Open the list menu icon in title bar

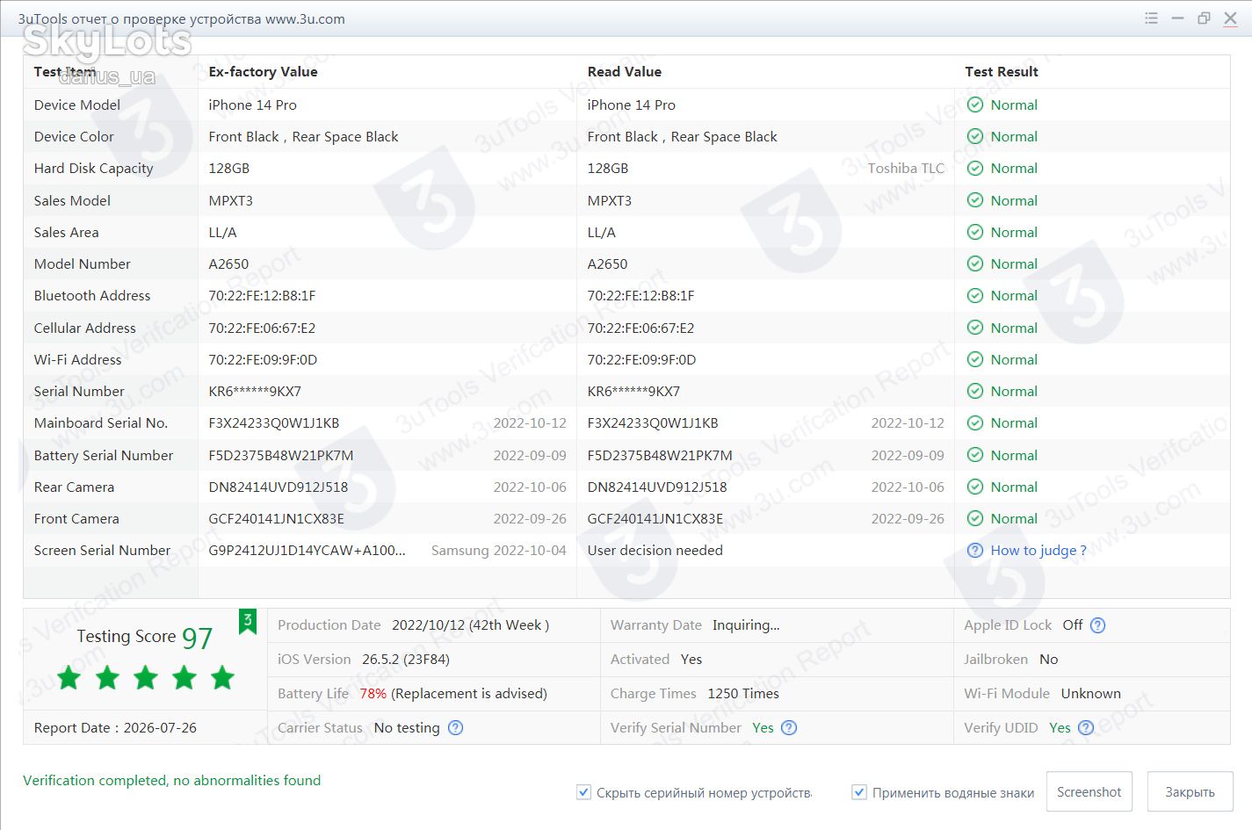pos(1151,18)
